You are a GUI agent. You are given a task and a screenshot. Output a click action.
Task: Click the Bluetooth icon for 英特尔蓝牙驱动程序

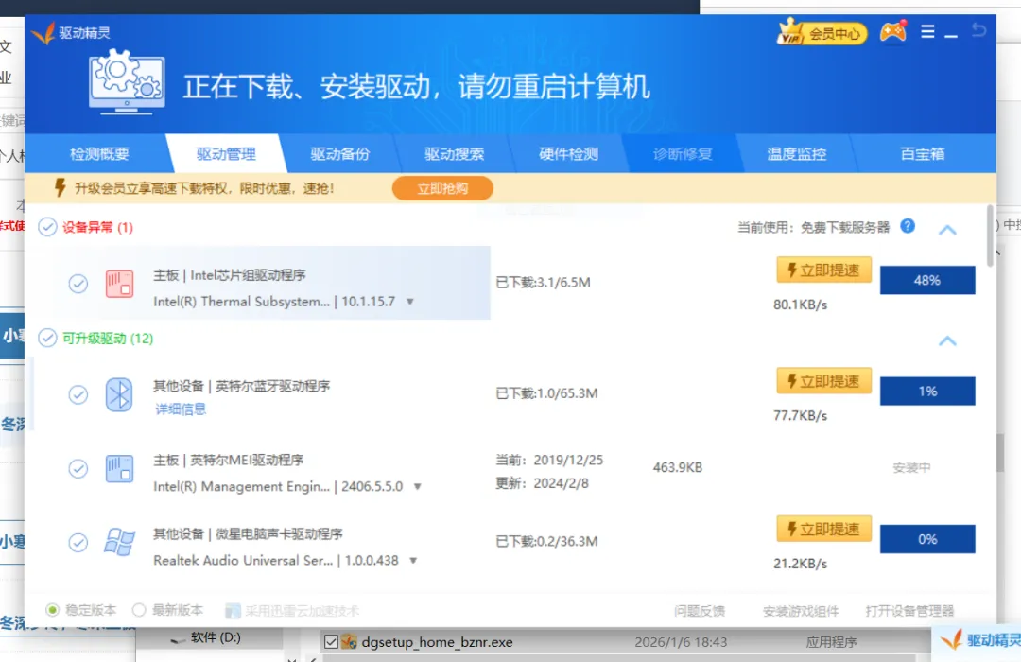point(119,394)
